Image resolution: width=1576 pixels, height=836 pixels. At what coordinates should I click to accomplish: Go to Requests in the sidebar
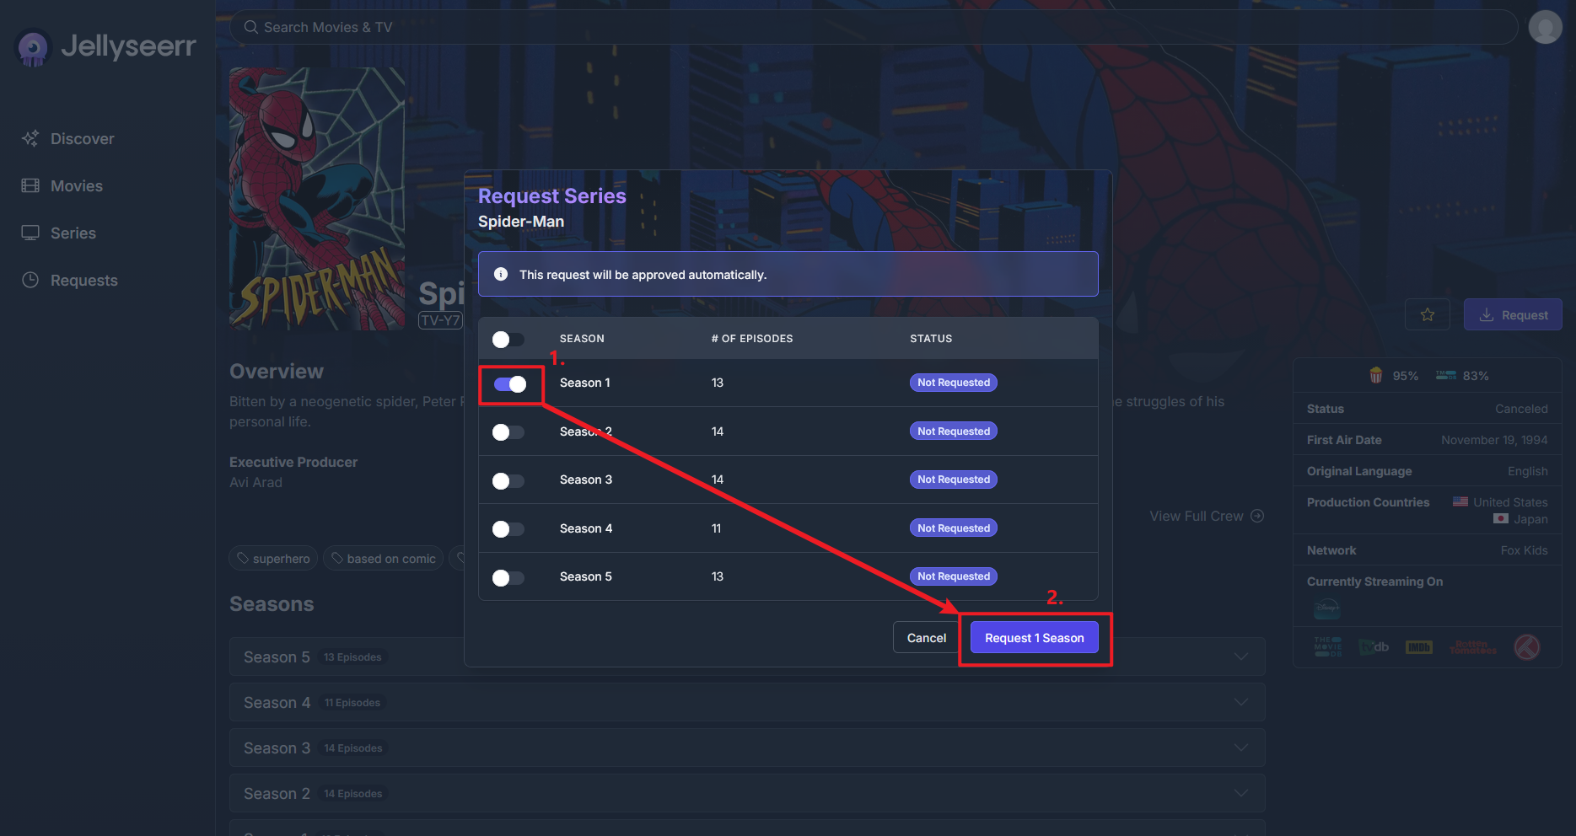(83, 281)
